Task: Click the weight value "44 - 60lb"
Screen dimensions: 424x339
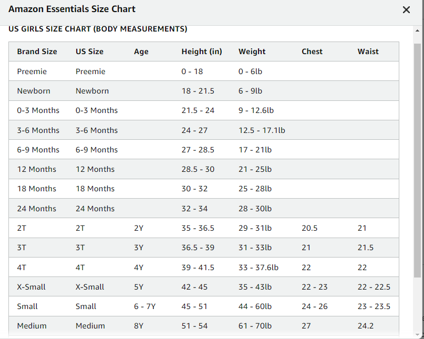Action: click(255, 306)
